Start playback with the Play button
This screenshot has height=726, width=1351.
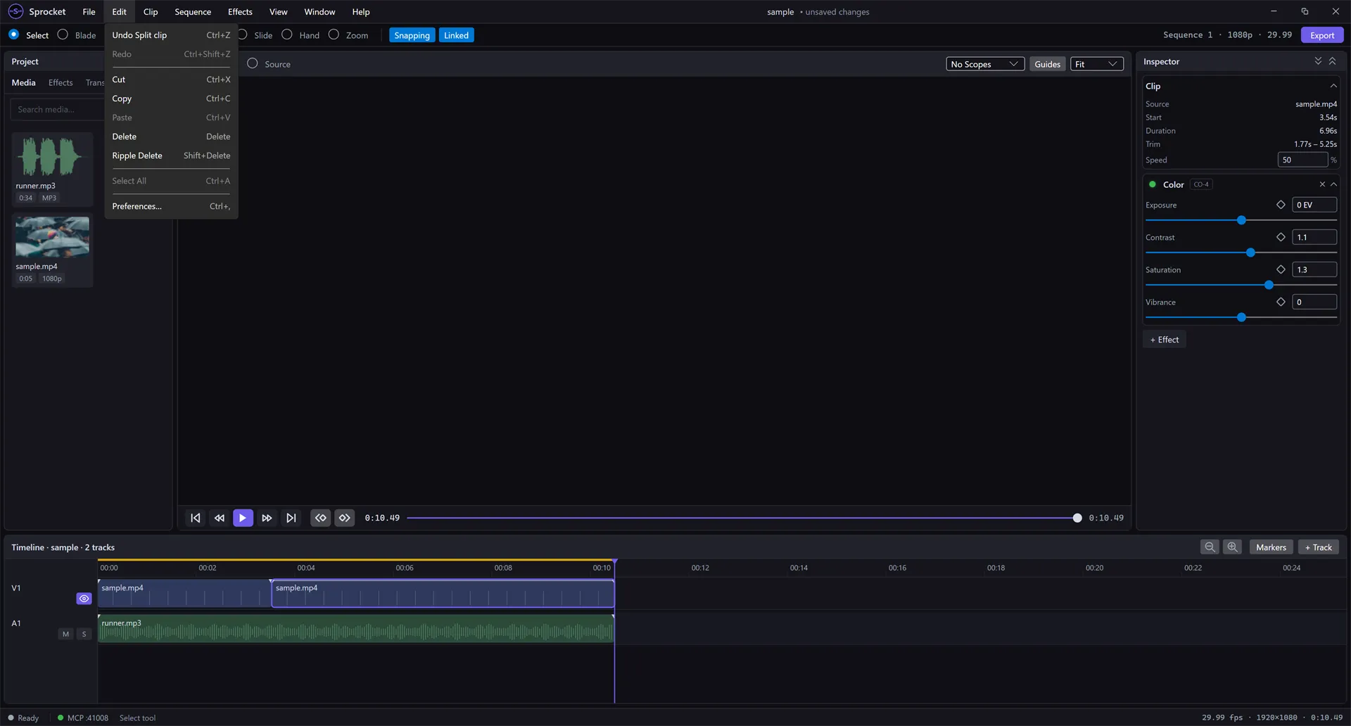[x=243, y=518]
